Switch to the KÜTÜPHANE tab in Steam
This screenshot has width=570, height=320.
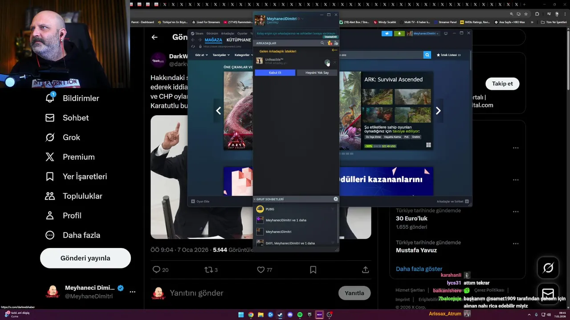(x=239, y=40)
